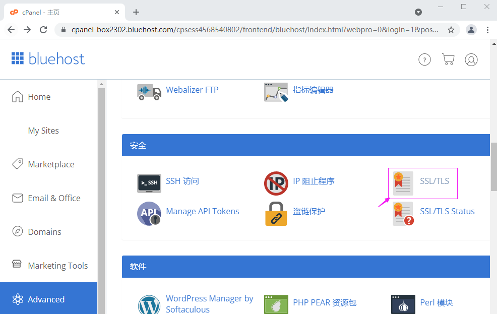
Task: Click the WordPress Manager logo icon
Action: coord(149,304)
